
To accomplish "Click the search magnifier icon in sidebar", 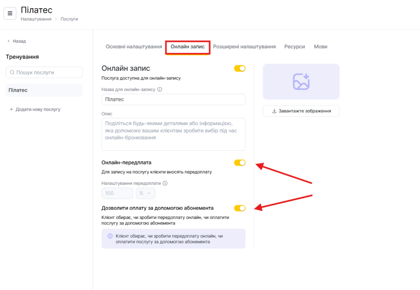I will (11, 72).
